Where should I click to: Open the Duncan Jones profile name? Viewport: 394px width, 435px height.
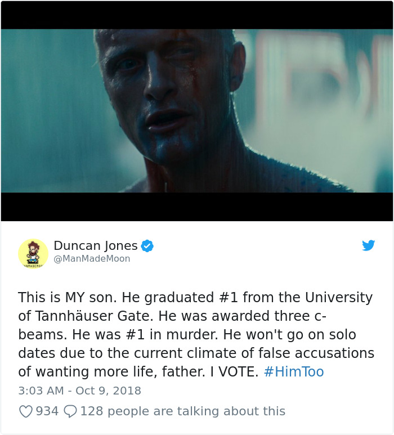click(x=96, y=245)
